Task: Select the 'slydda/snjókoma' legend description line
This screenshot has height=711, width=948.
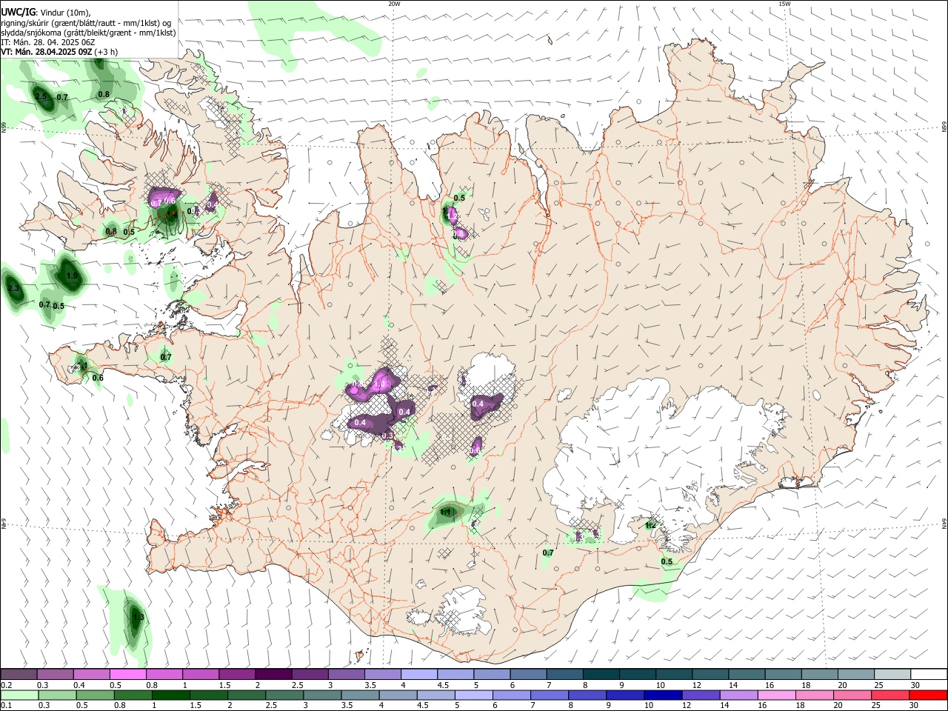Action: click(x=88, y=33)
